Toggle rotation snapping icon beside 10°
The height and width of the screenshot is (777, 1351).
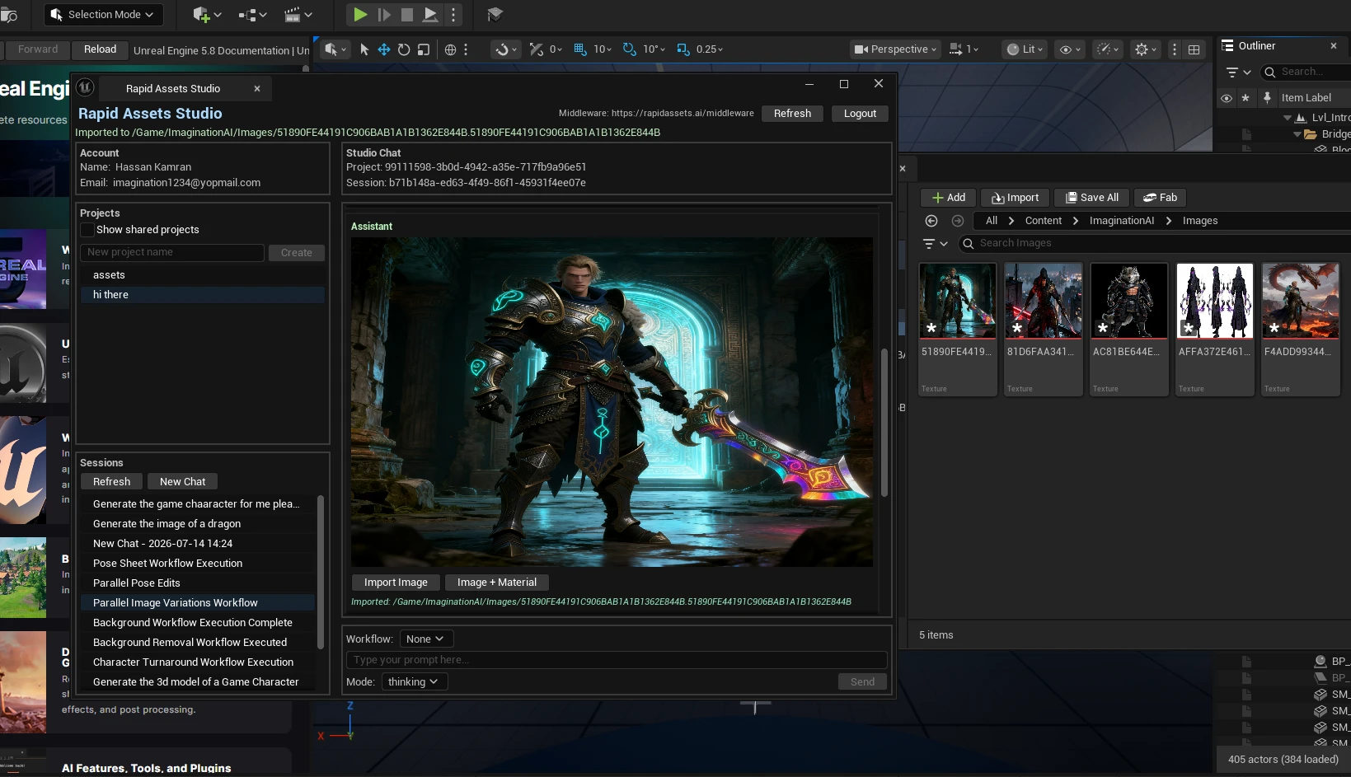point(630,49)
